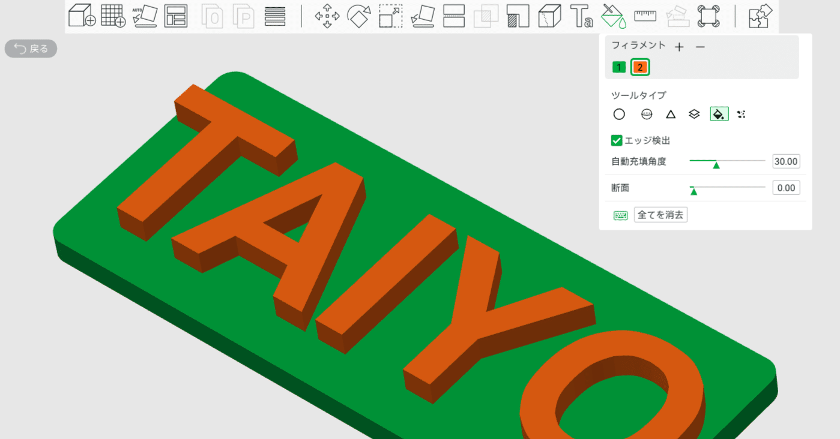Viewport: 840px width, 439px height.
Task: Click the ツールタイプ label
Action: tap(638, 95)
